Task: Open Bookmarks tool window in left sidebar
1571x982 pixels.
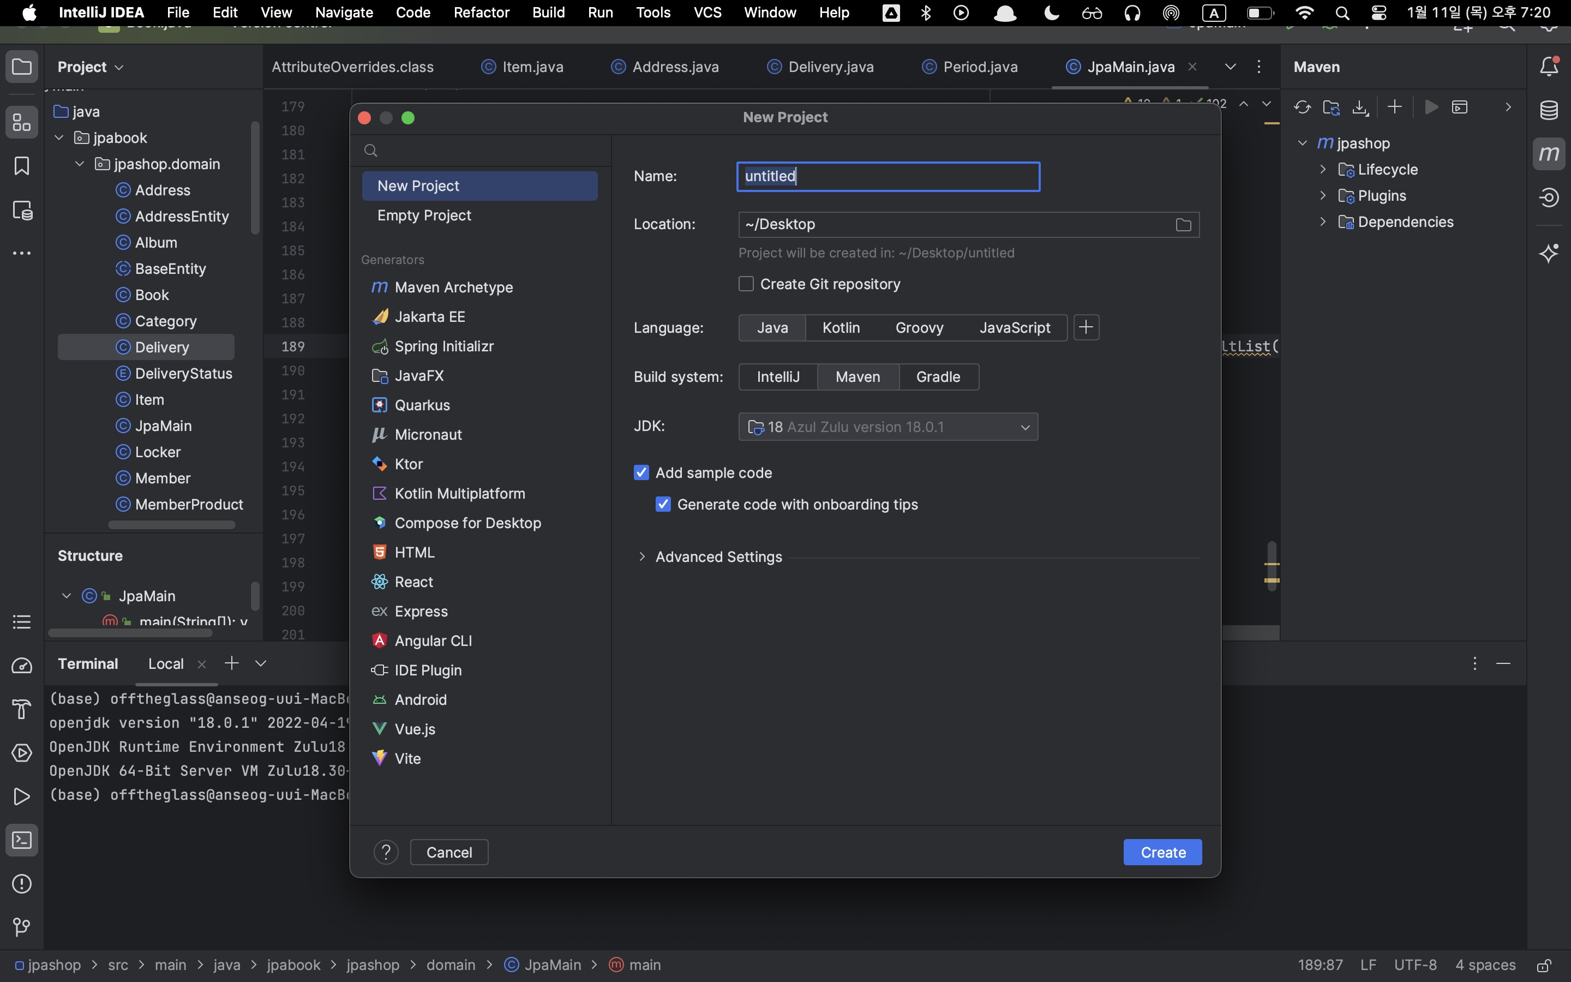Action: [x=21, y=166]
